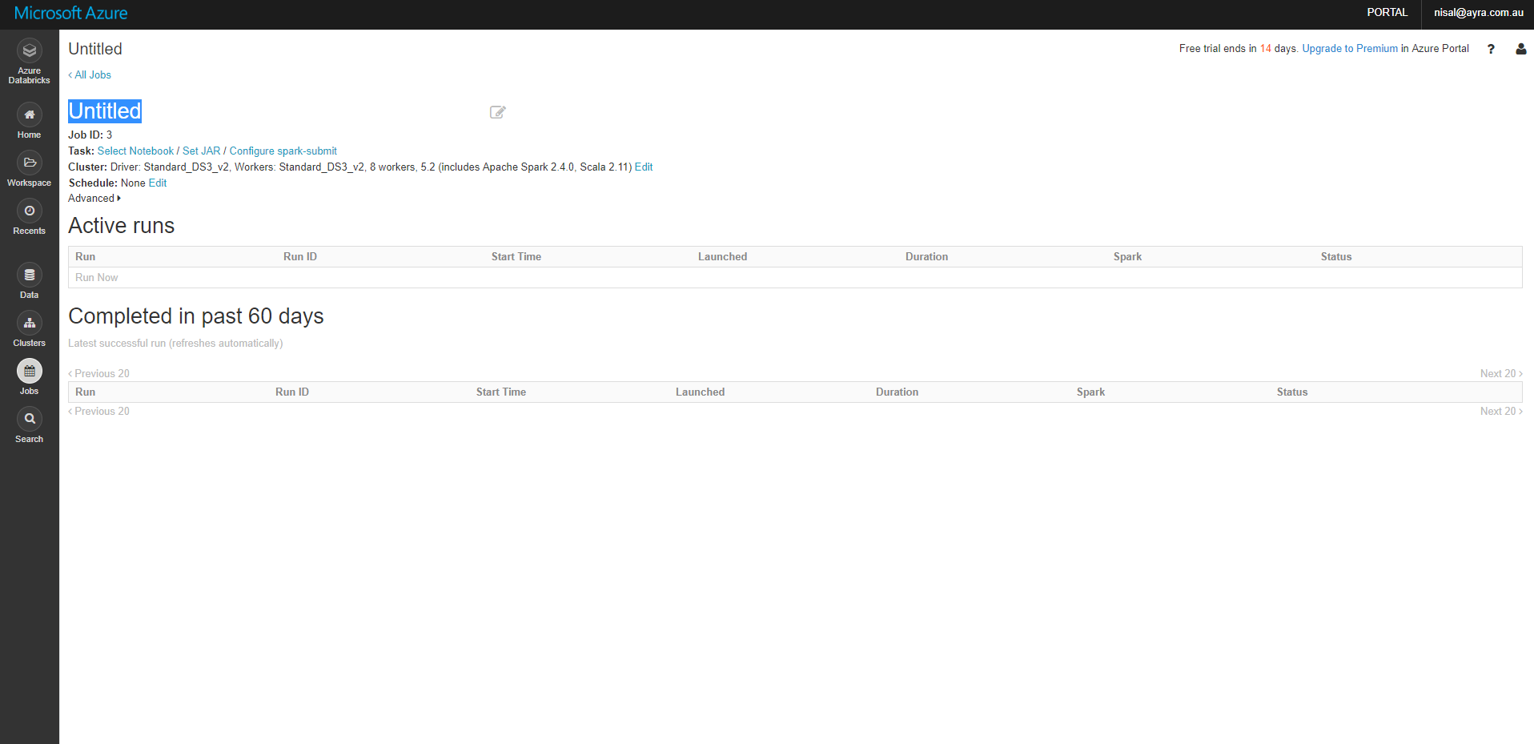Click Job ID: 3 text
This screenshot has width=1534, height=744.
[90, 135]
